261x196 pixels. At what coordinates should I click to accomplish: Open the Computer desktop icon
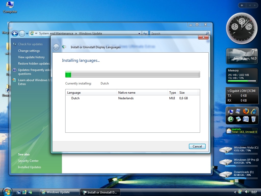tap(10, 7)
